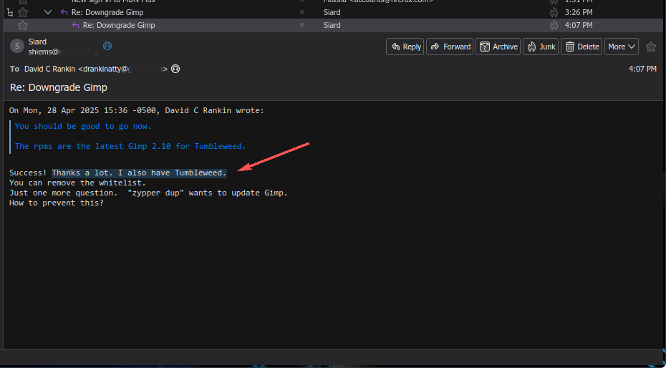Click the recipient's contact icon after David C Rankin
The width and height of the screenshot is (666, 368).
(175, 69)
